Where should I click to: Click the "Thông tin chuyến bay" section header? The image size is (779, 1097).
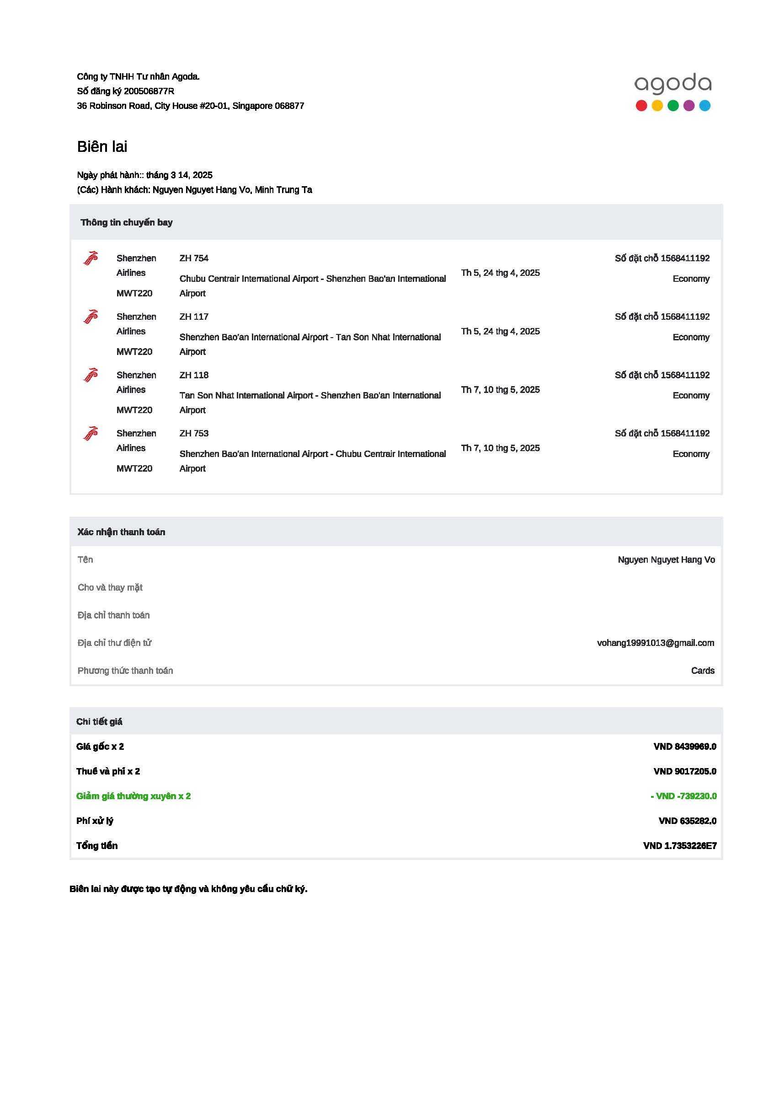point(127,222)
